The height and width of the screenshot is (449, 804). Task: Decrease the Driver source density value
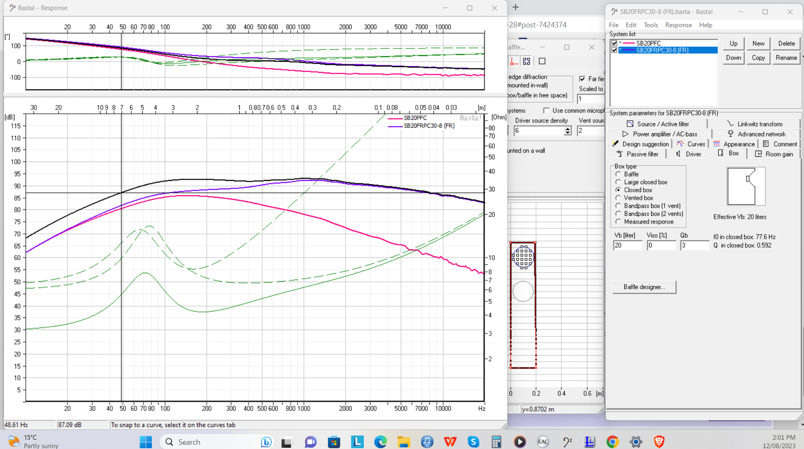568,133
